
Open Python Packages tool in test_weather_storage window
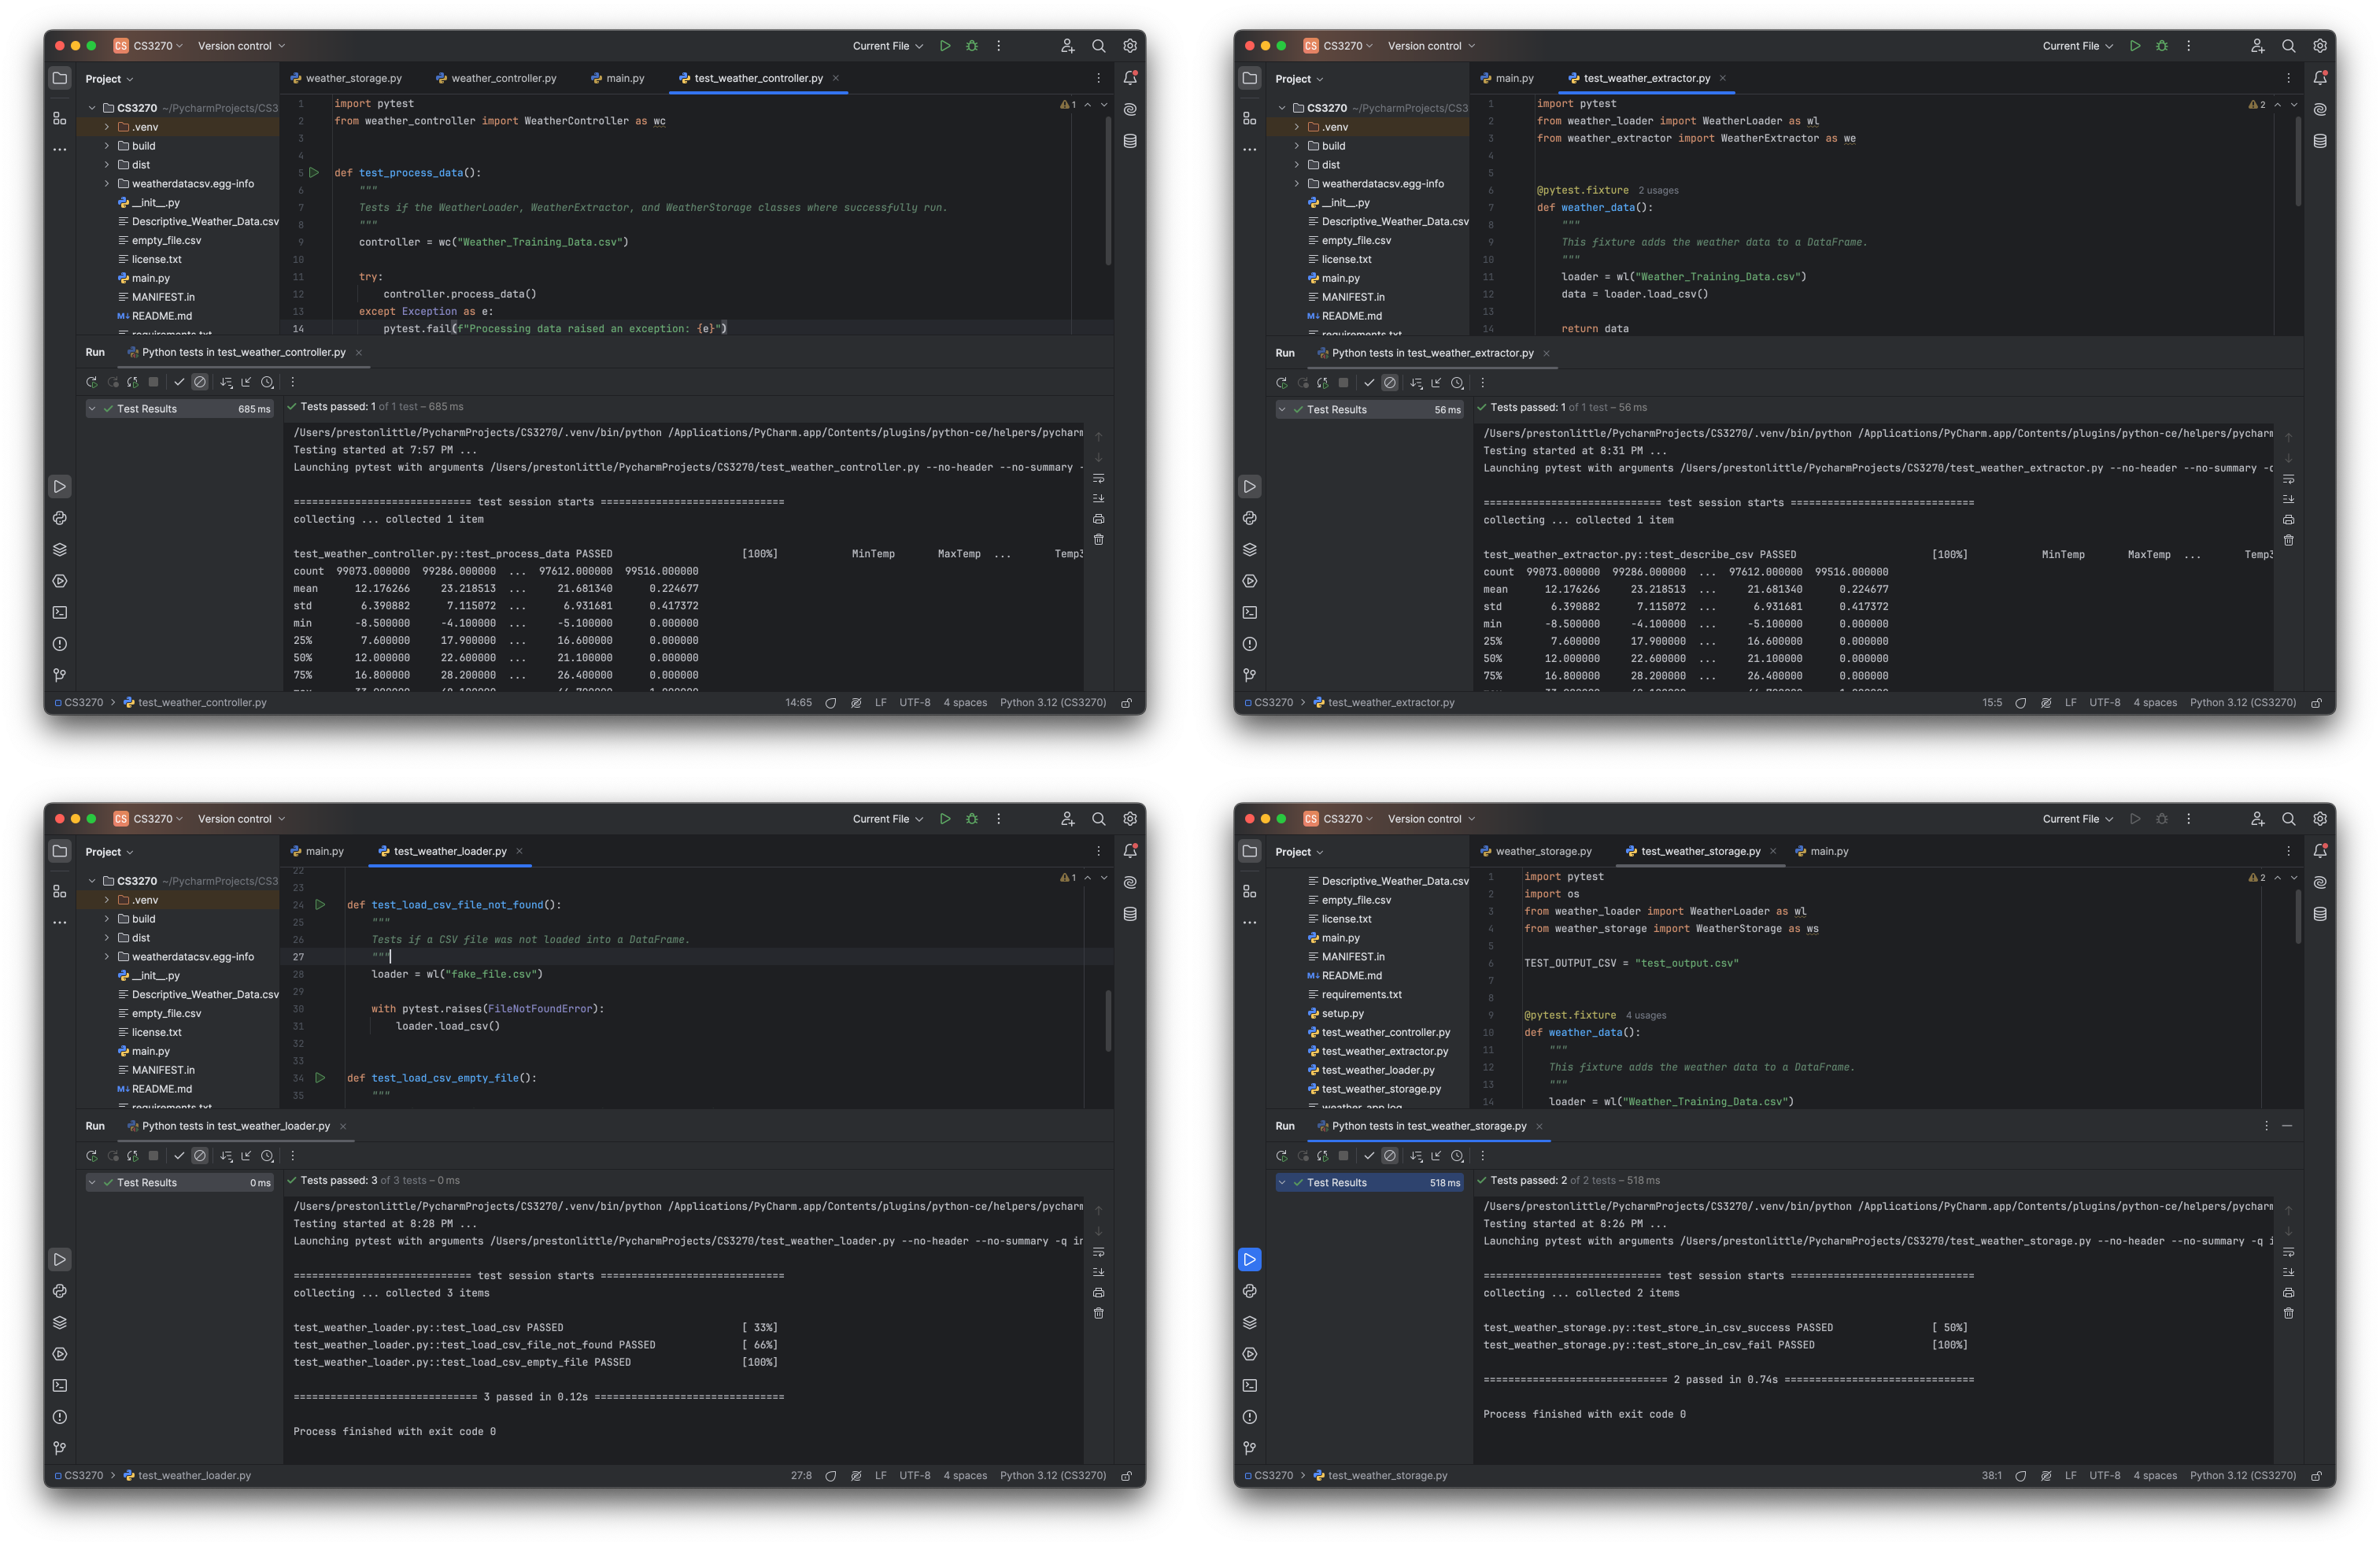coord(1249,1323)
